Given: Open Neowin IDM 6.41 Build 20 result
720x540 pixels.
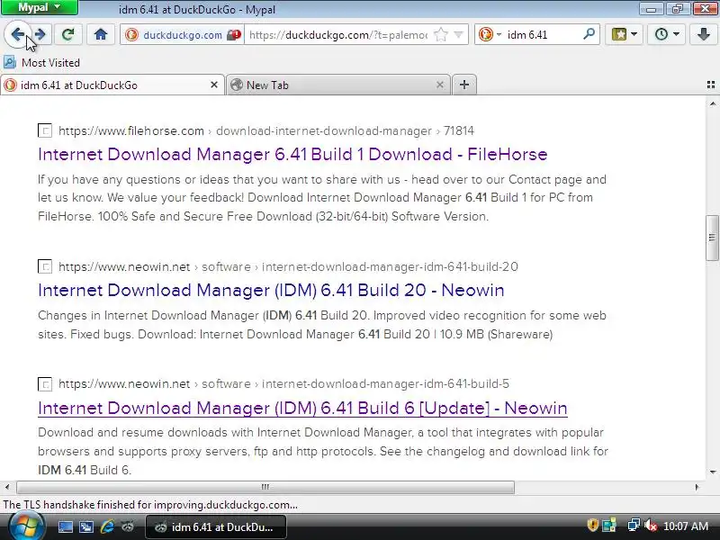Looking at the screenshot, I should tap(271, 290).
